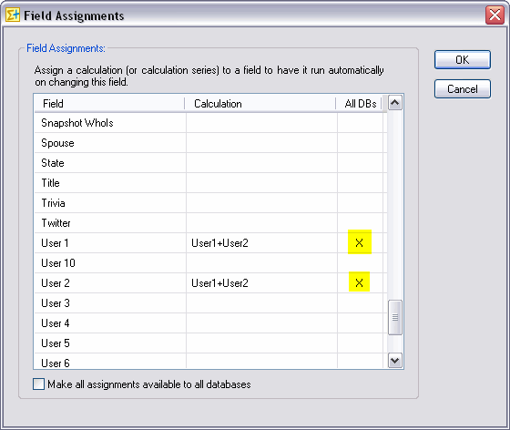The height and width of the screenshot is (430, 510).
Task: Enable Make all assignments available to all databases
Action: coord(38,384)
